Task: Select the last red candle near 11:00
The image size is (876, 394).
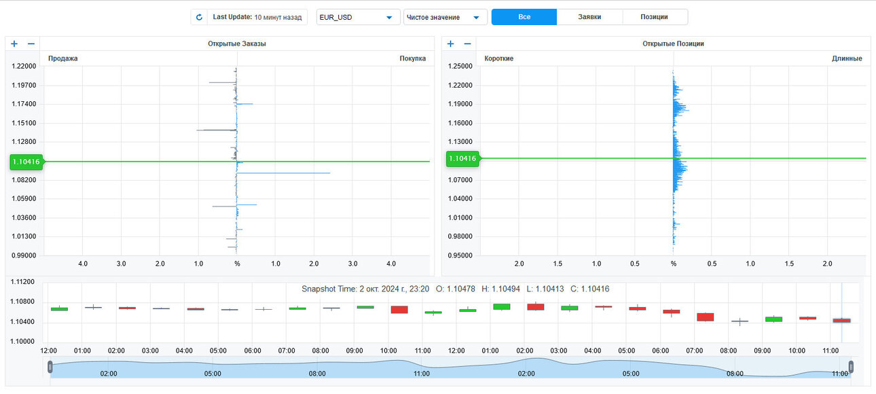Action: tap(841, 320)
